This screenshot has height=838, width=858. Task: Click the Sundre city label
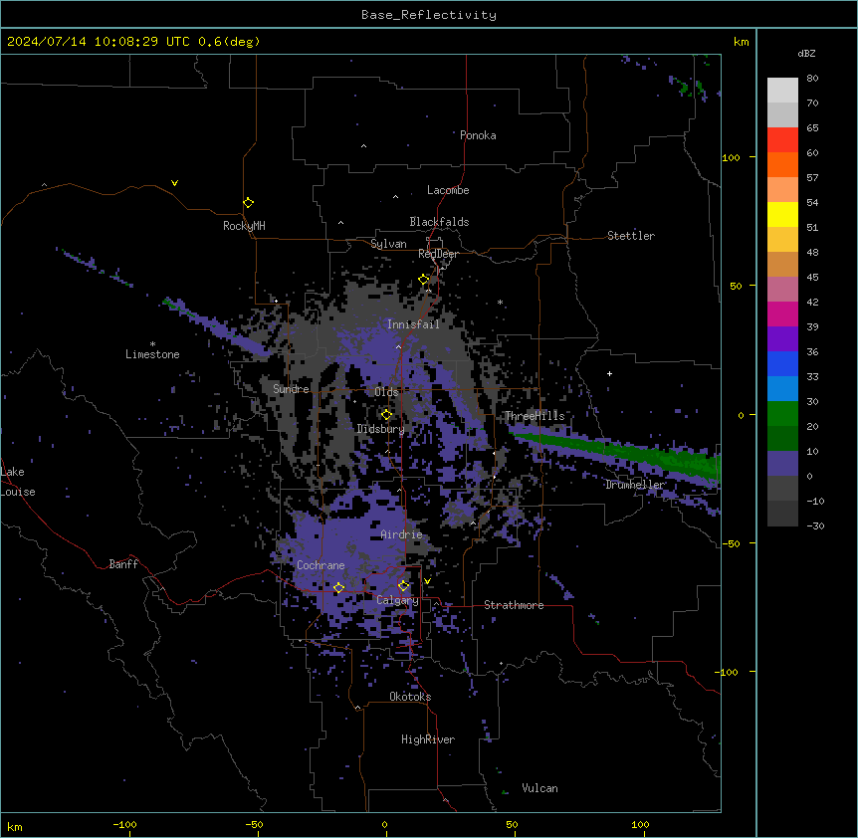291,389
